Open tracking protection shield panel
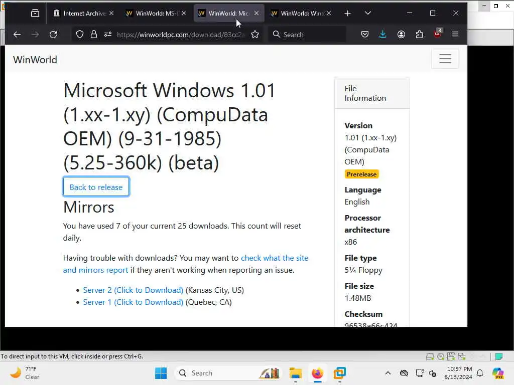Viewport: 514px width, 385px height. [80, 35]
